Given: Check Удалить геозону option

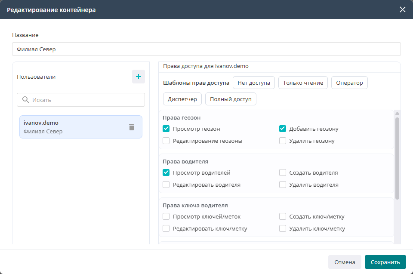Looking at the screenshot, I should (x=282, y=141).
